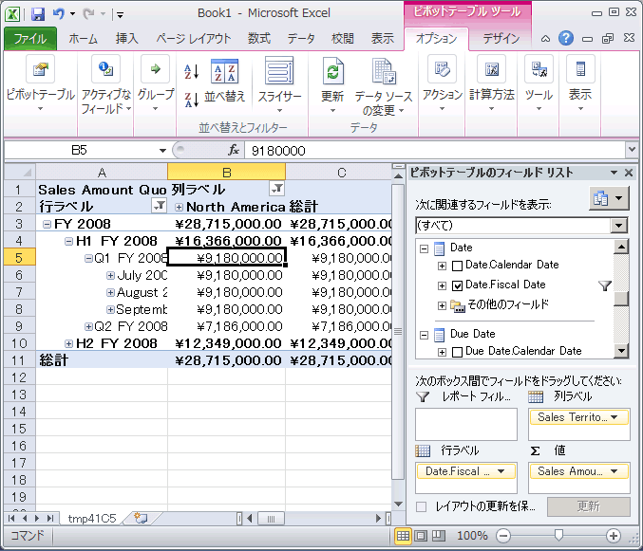Minimize the ribbon with the caret icon
Screen dimensions: 643x551
click(545, 39)
